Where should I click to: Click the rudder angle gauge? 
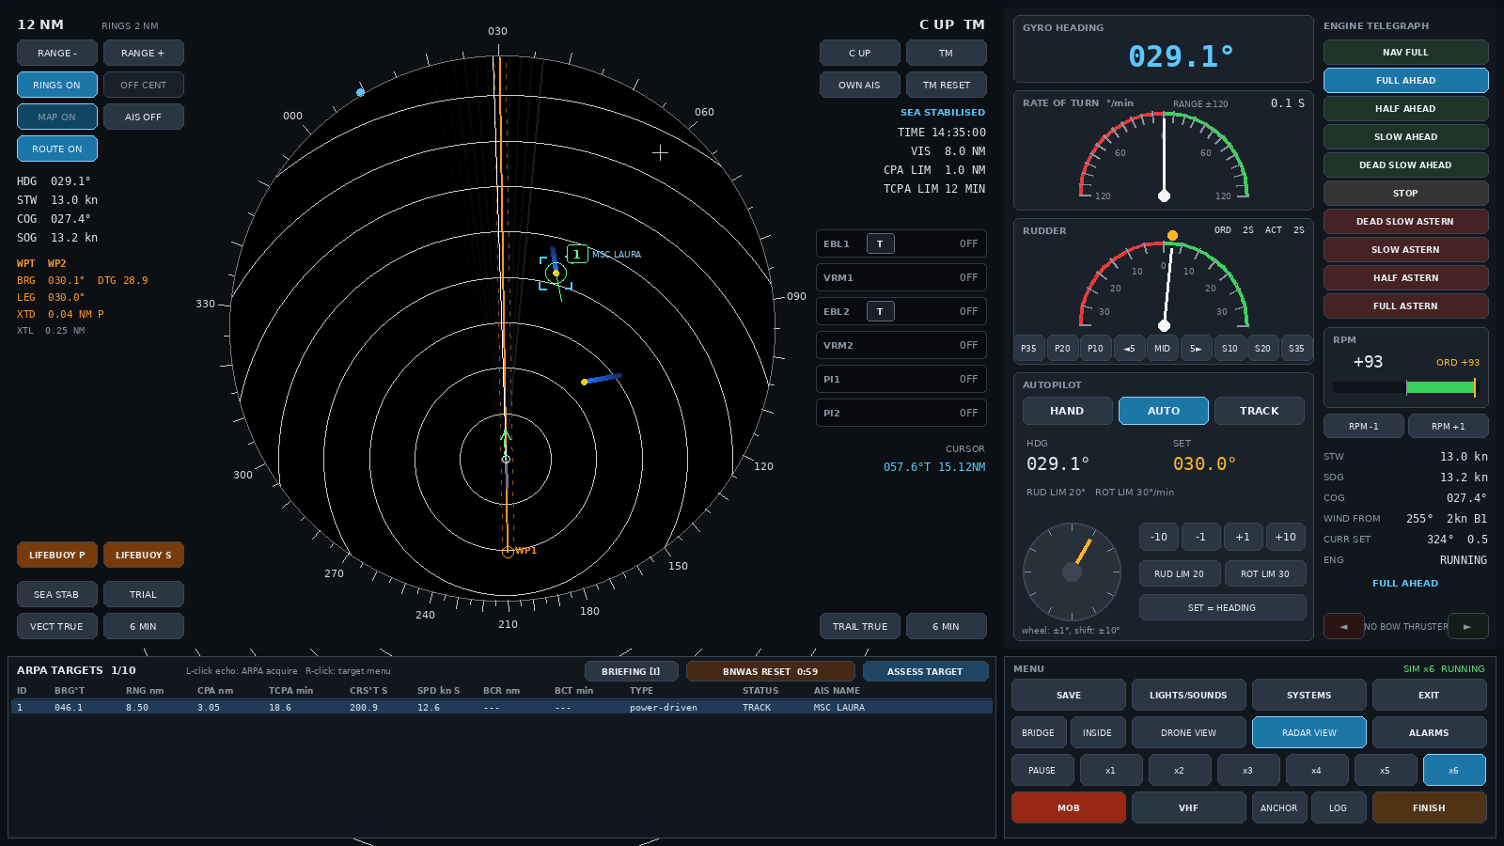(1164, 283)
